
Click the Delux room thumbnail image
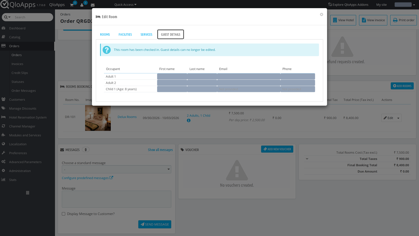click(98, 118)
